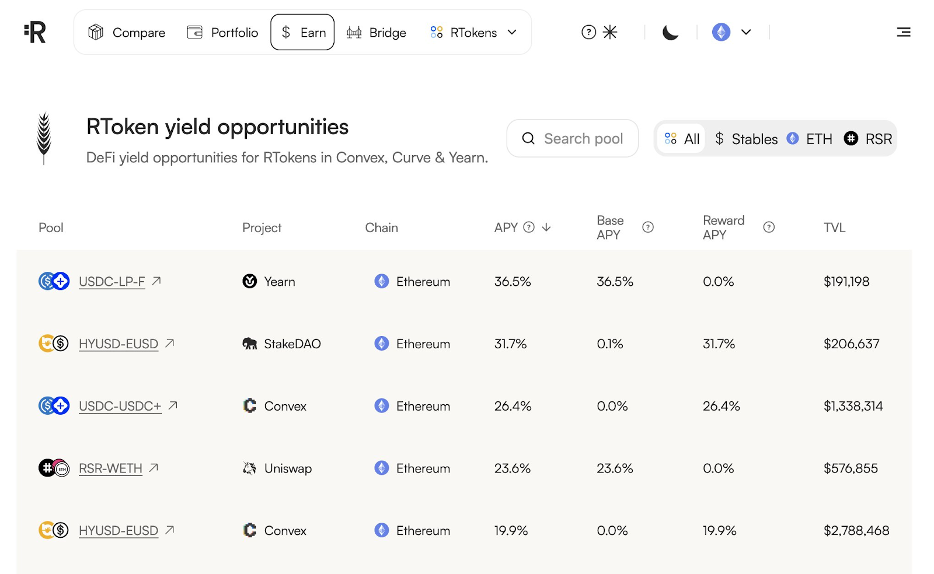Open the Compare tab
The width and height of the screenshot is (934, 574).
[127, 33]
